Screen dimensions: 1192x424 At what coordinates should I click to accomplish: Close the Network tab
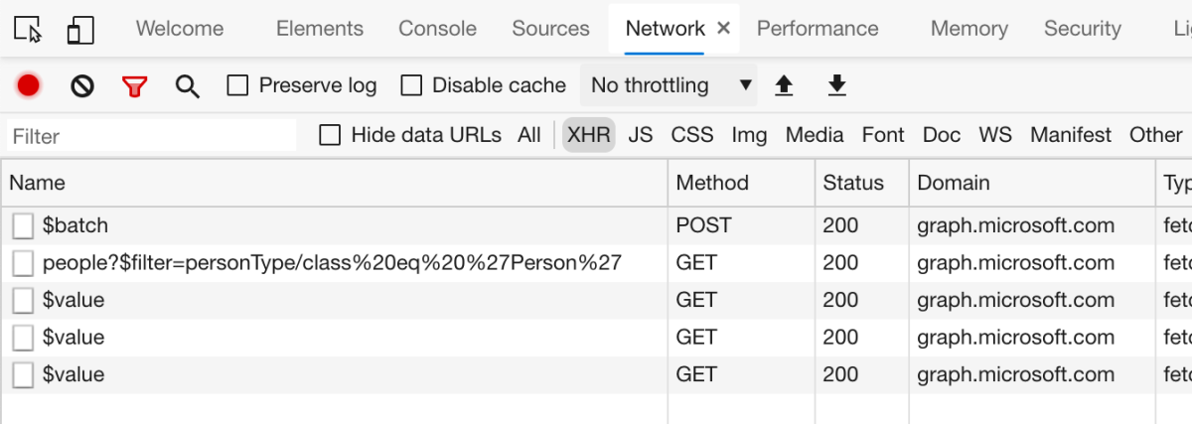click(x=723, y=29)
